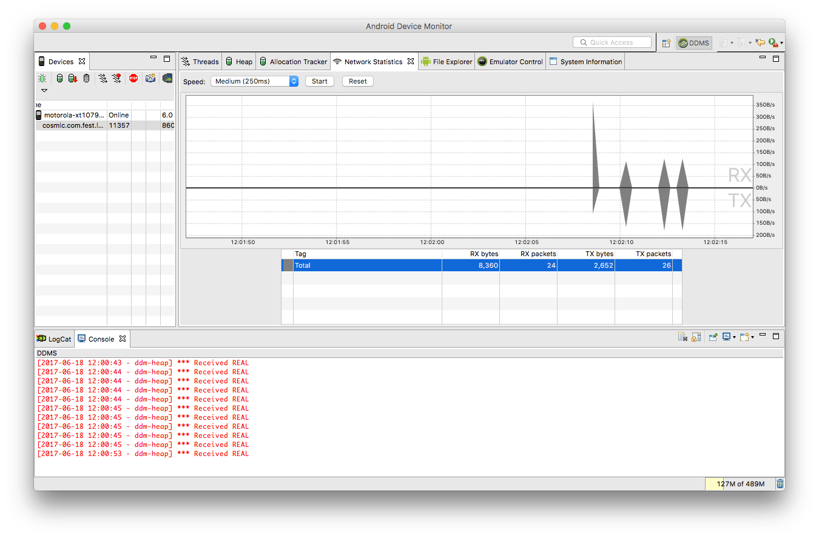Toggle the Scroll Lock console icon
The width and height of the screenshot is (819, 539).
(696, 337)
